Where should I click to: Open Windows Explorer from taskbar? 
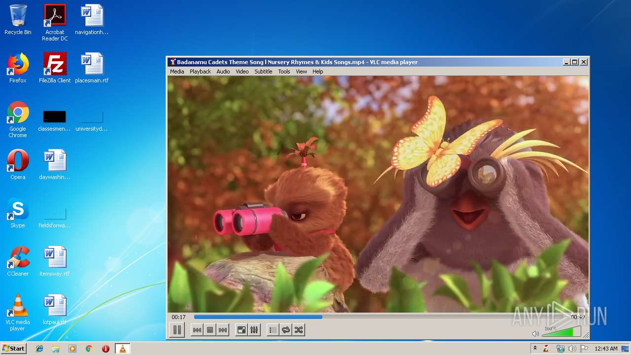click(x=56, y=349)
